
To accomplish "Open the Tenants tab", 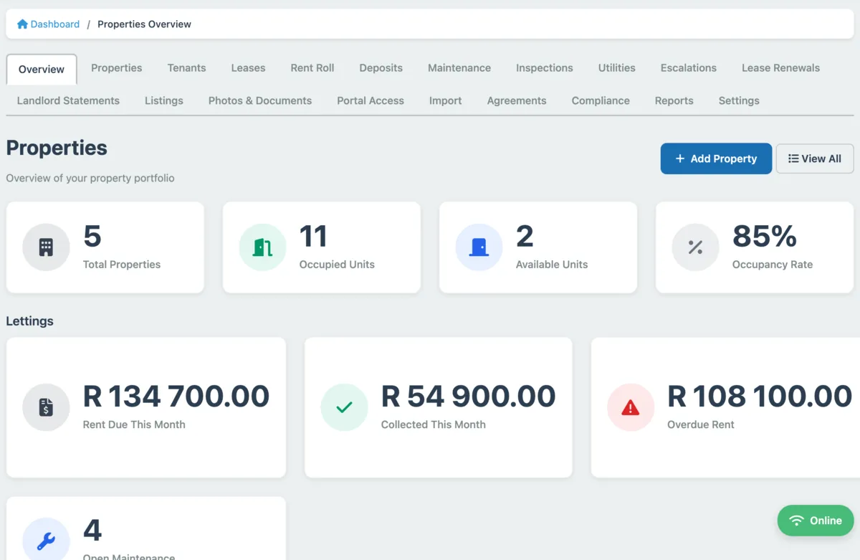I will pos(187,68).
